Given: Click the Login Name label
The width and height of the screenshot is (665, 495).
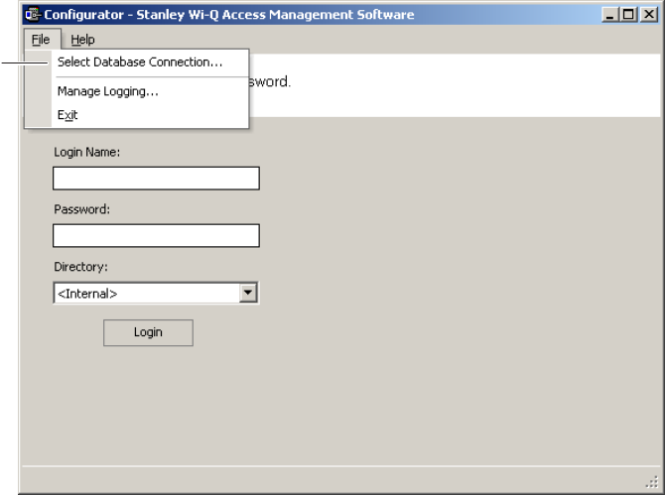Looking at the screenshot, I should click(x=87, y=152).
